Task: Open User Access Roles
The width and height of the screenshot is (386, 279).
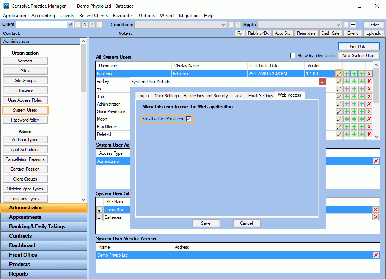Action: click(x=25, y=100)
